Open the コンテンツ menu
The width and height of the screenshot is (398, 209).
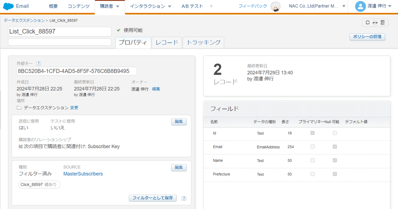click(x=79, y=6)
